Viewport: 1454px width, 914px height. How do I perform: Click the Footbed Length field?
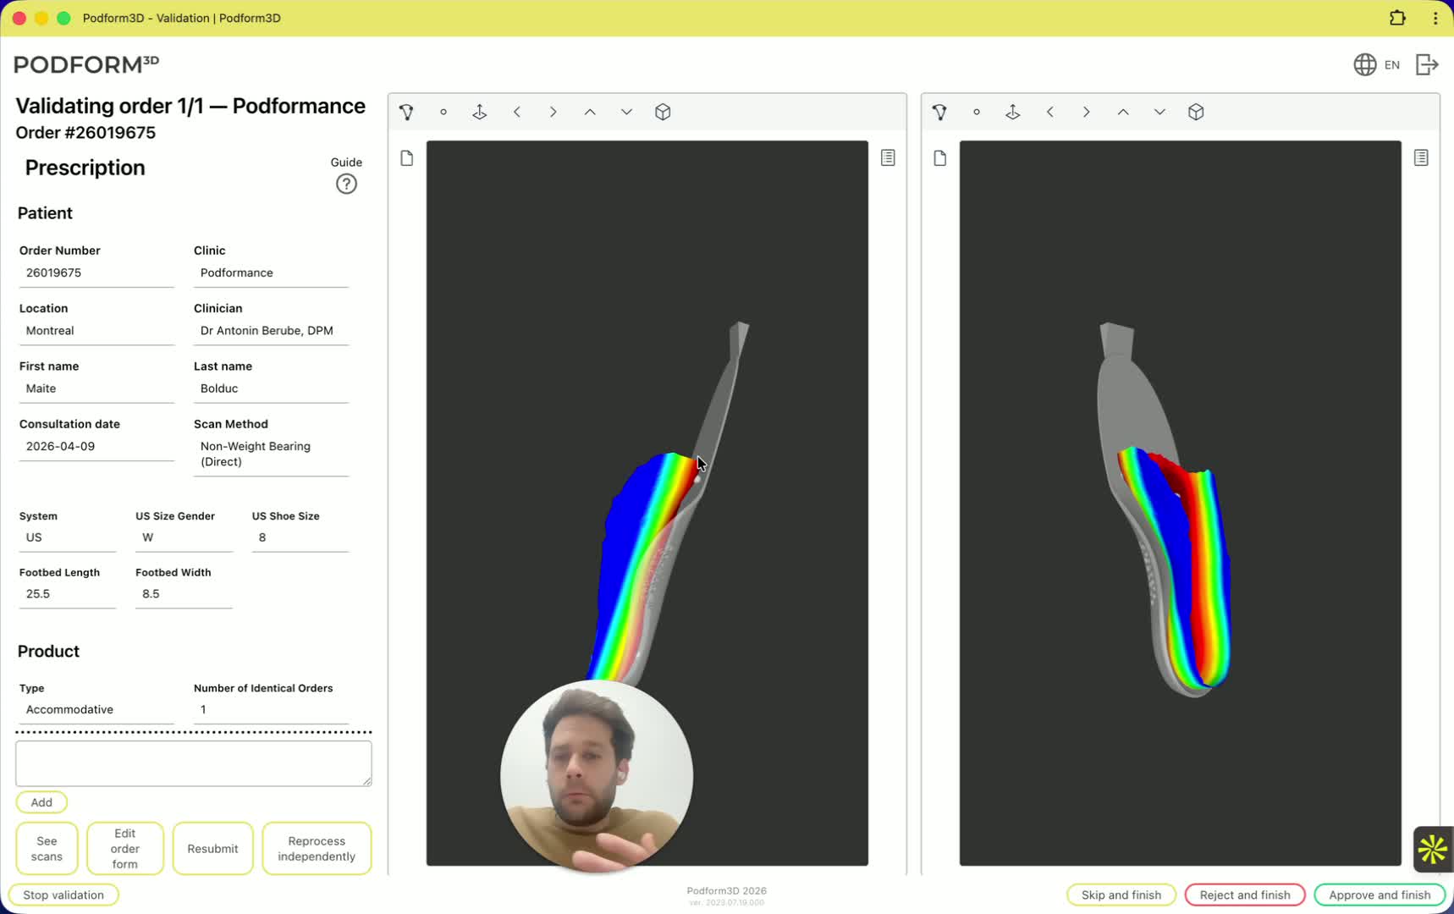coord(68,594)
